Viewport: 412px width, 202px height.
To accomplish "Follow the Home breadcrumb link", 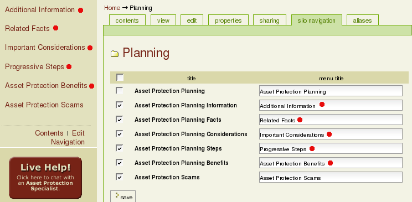I will (x=112, y=8).
